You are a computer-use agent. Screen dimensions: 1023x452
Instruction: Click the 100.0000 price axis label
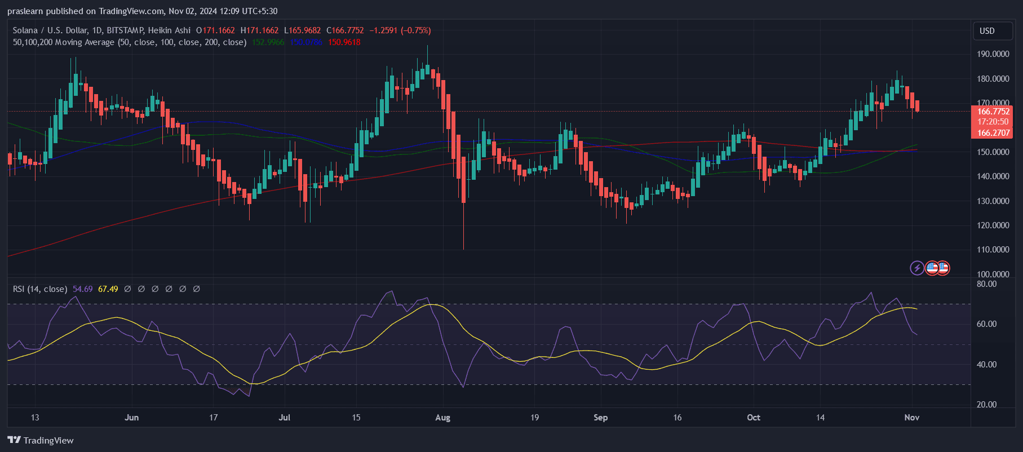[993, 274]
